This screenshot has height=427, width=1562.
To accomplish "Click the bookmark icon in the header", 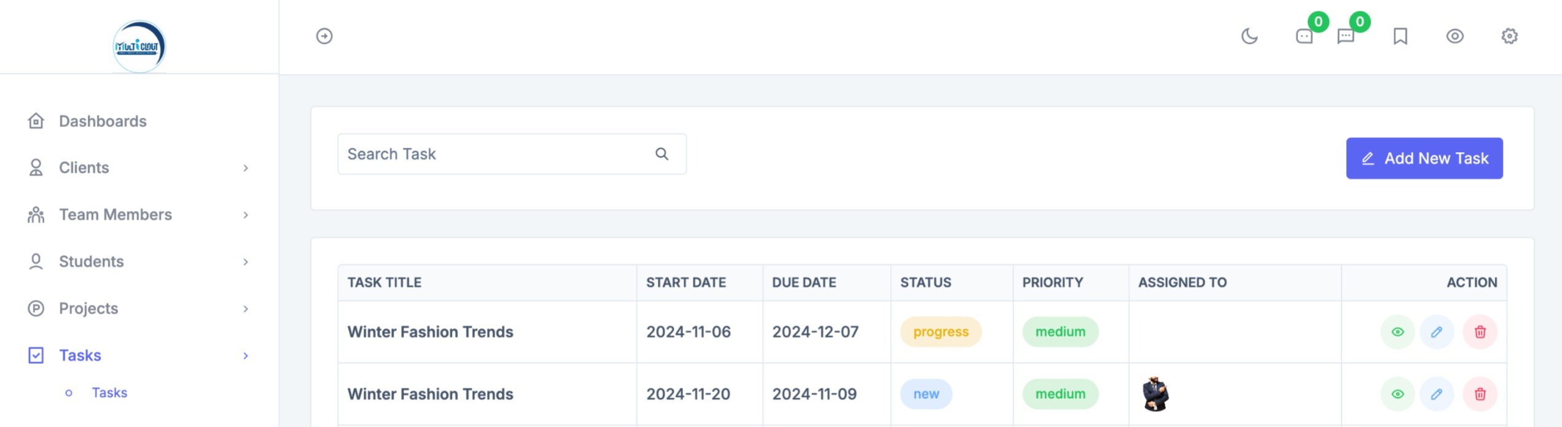I will [x=1400, y=36].
